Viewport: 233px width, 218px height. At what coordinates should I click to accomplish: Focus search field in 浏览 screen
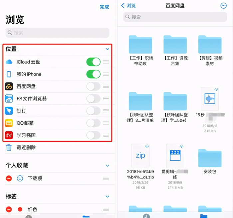[57, 33]
